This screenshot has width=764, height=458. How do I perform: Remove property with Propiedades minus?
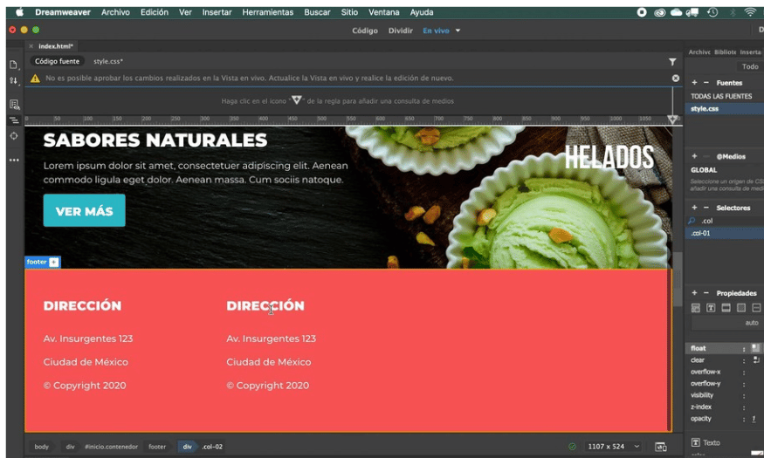point(706,293)
